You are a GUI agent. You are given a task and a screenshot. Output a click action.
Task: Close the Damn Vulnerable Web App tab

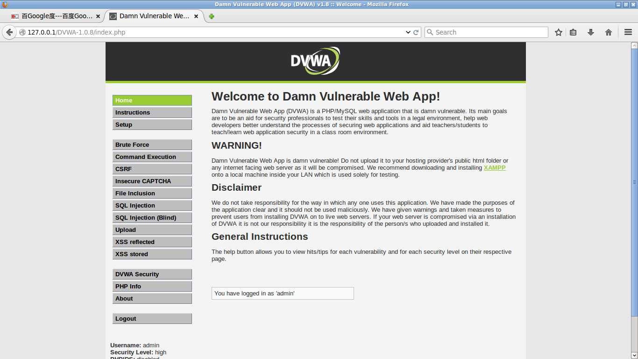pyautogui.click(x=196, y=16)
